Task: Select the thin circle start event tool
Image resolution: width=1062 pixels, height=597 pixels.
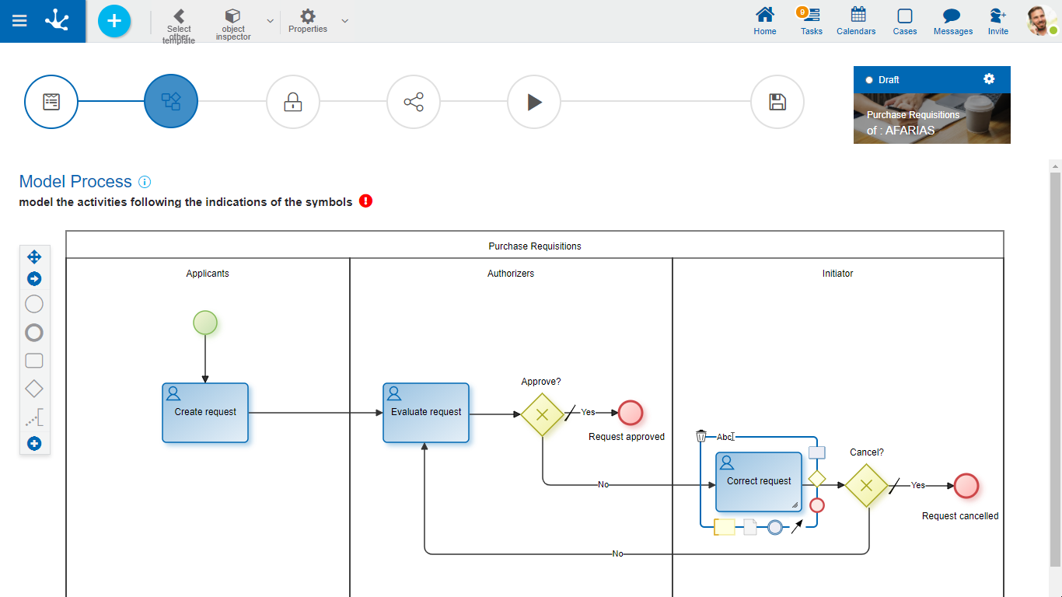Action: point(34,304)
